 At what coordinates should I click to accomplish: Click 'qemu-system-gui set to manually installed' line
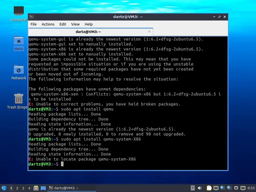click(81, 44)
